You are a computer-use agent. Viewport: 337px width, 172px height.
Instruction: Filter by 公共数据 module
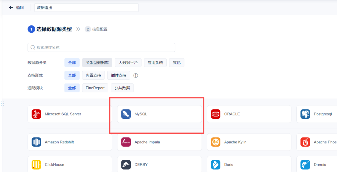(122, 88)
